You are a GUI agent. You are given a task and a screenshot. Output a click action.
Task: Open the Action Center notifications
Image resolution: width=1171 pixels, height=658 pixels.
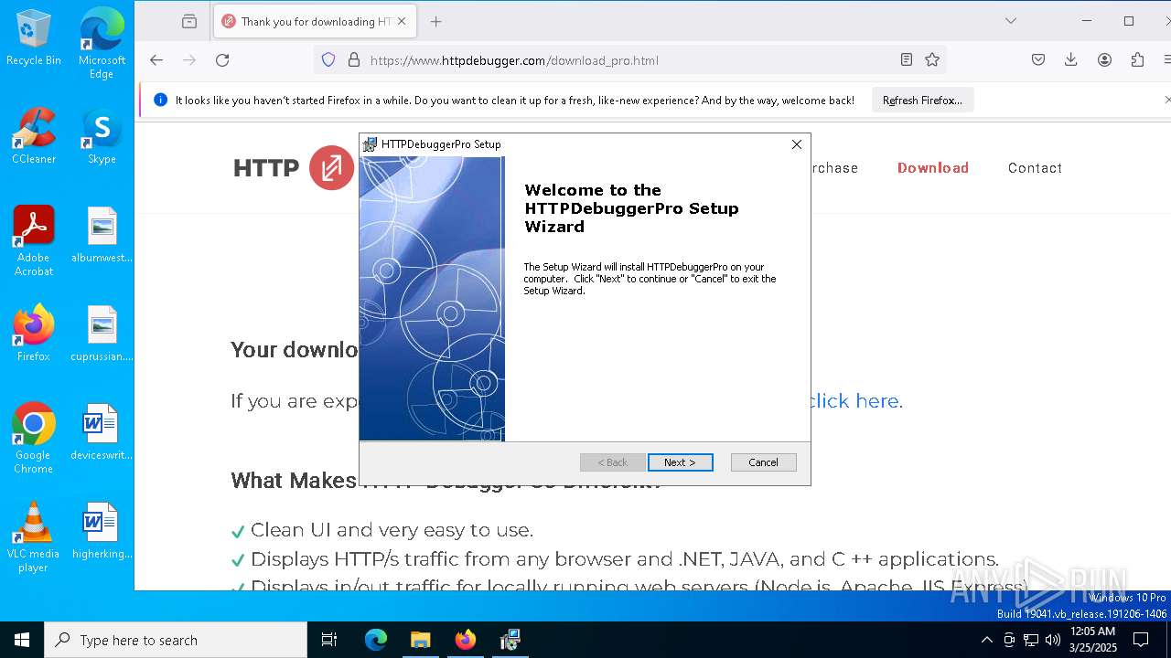pyautogui.click(x=1141, y=640)
